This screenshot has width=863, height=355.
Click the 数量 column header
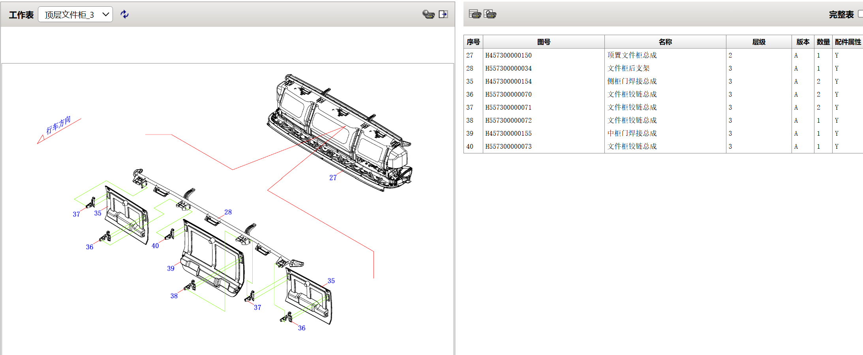pyautogui.click(x=823, y=42)
